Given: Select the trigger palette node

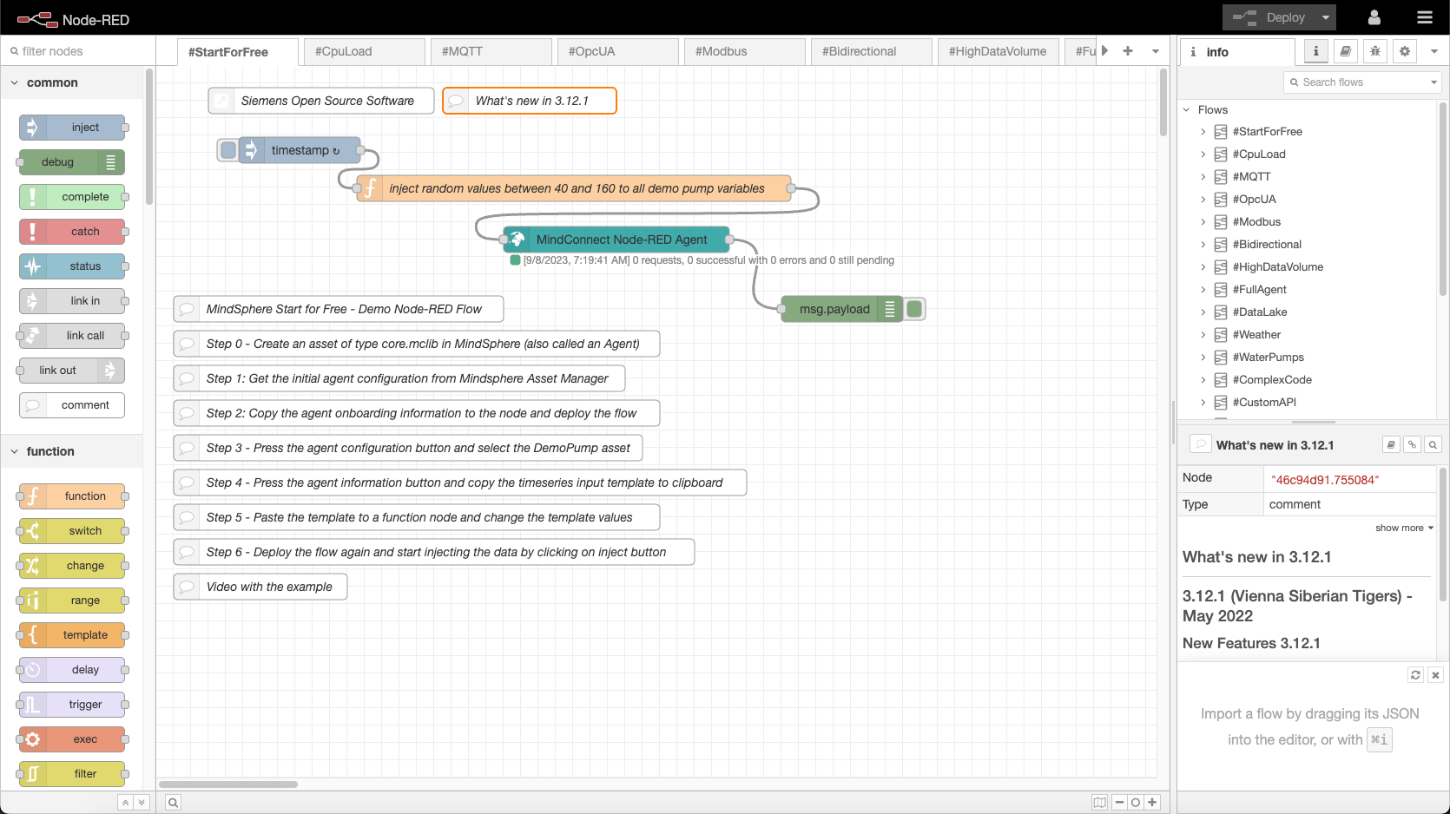Looking at the screenshot, I should coord(72,705).
